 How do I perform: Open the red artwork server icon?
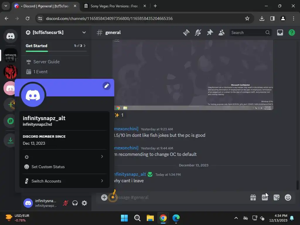(10, 72)
